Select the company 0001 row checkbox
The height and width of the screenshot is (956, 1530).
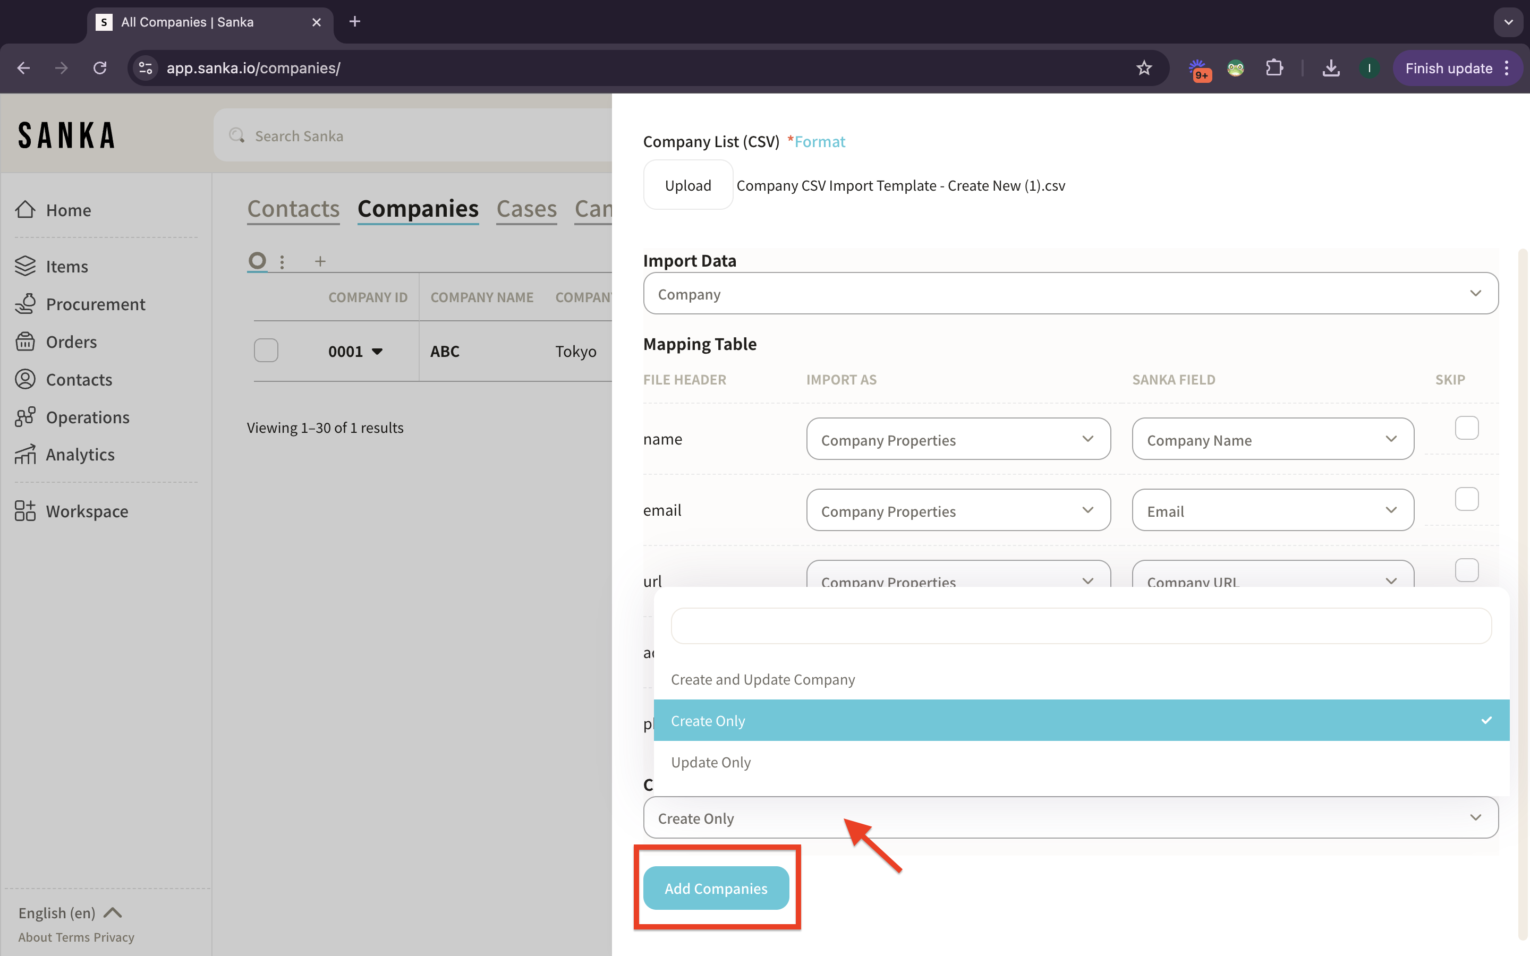pyautogui.click(x=266, y=351)
